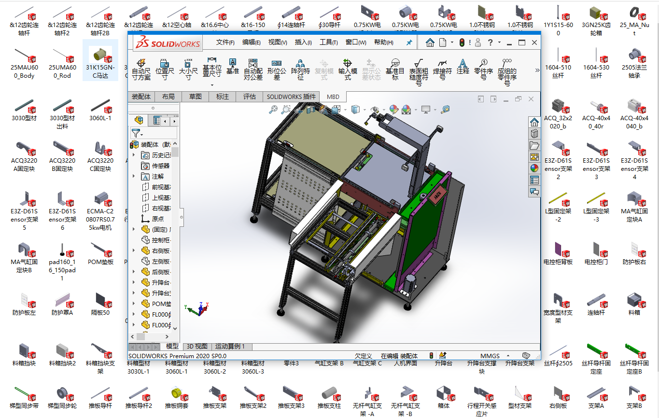The height and width of the screenshot is (418, 659).
Task: Switch to the 3D 视图 bottom tab
Action: (197, 346)
